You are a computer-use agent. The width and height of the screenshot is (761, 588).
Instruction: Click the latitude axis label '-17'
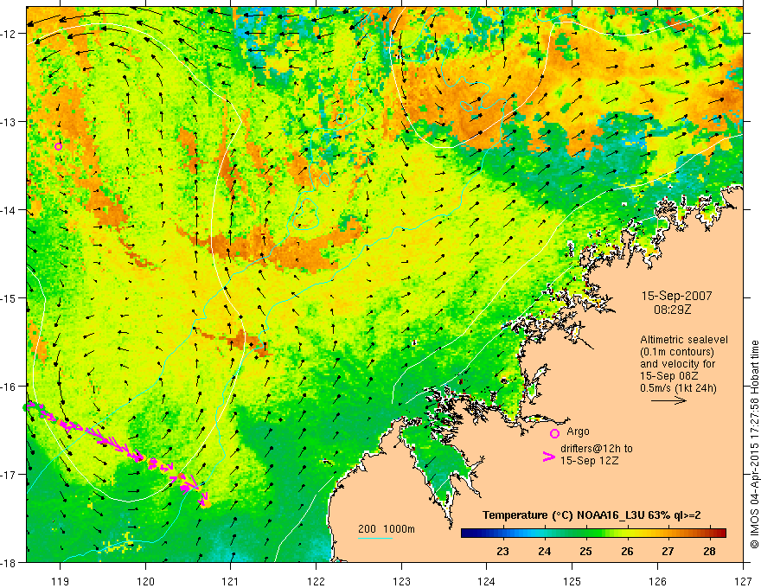coord(9,475)
